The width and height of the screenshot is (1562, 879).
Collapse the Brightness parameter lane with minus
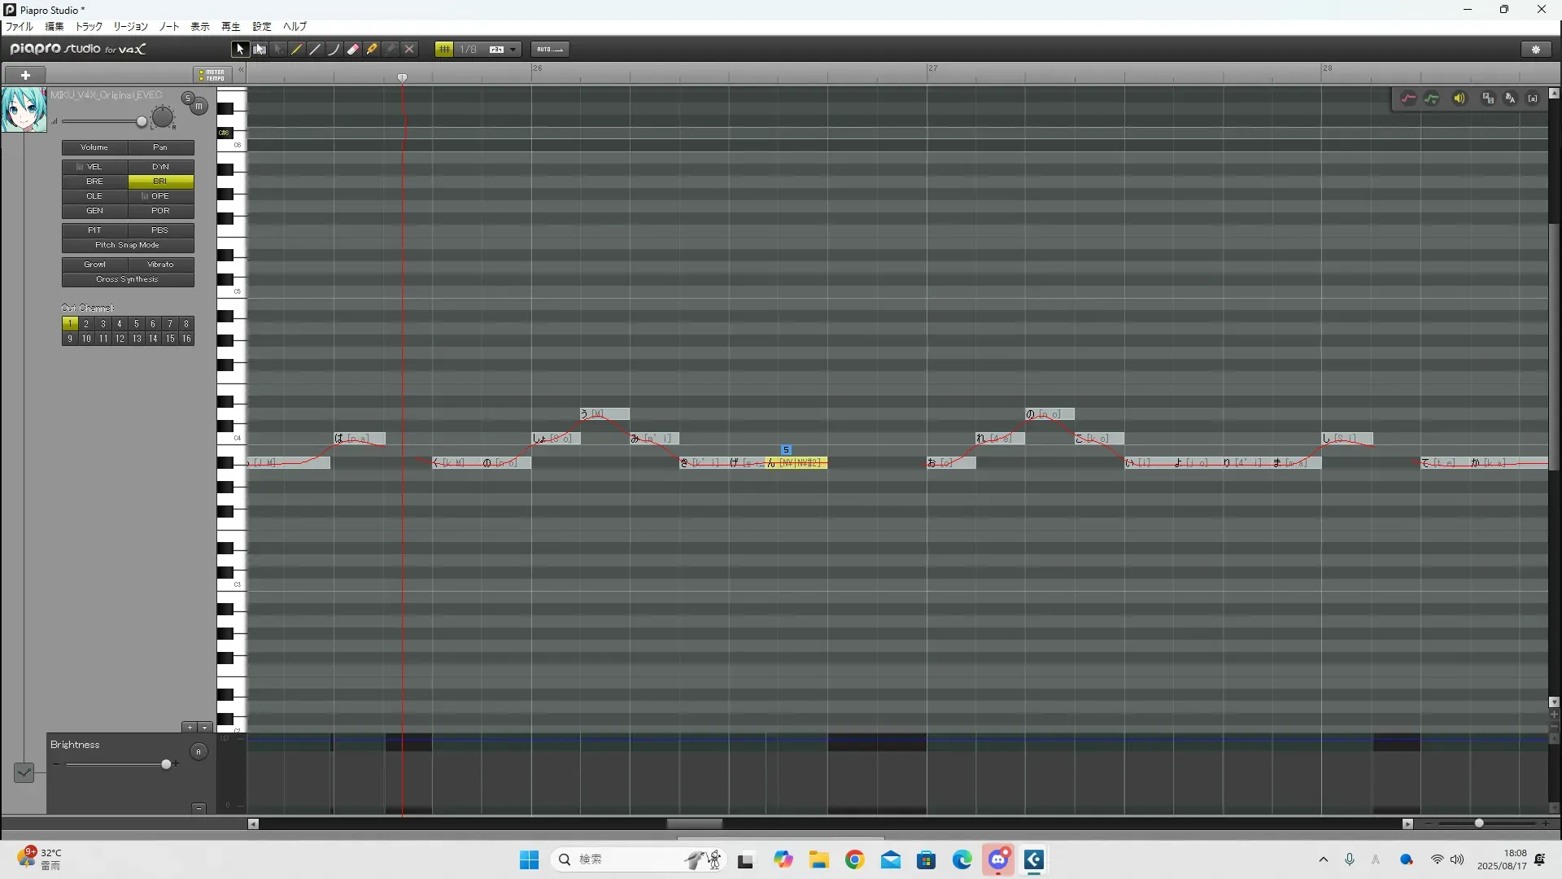pyautogui.click(x=199, y=808)
